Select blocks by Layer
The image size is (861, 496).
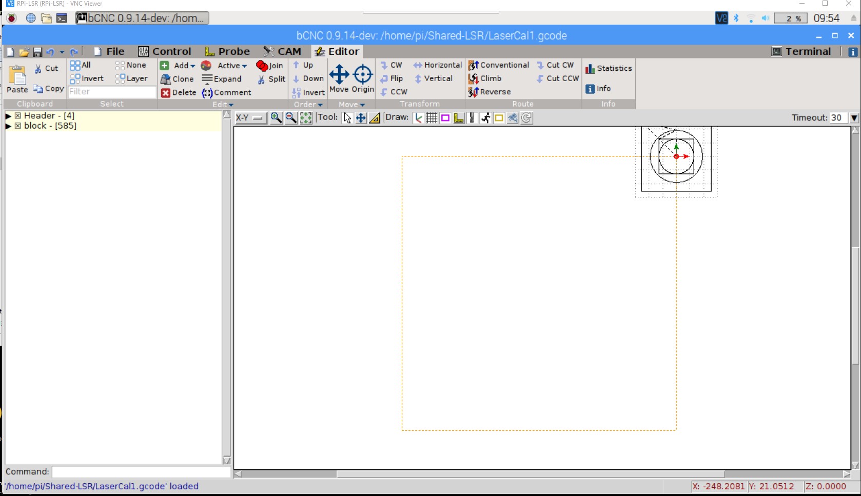tap(132, 78)
